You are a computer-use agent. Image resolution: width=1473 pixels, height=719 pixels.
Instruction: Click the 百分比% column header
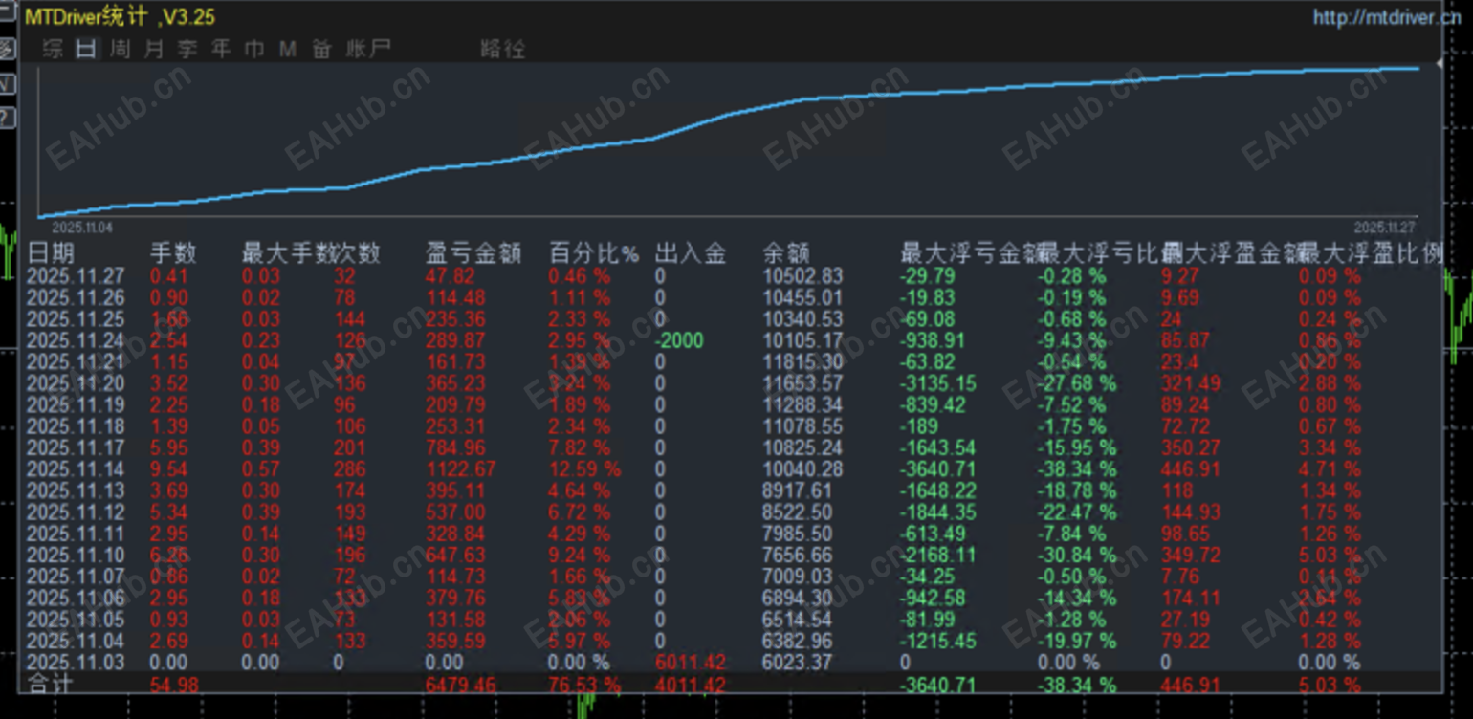(x=593, y=253)
